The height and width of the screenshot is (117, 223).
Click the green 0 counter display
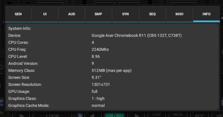(115, 115)
